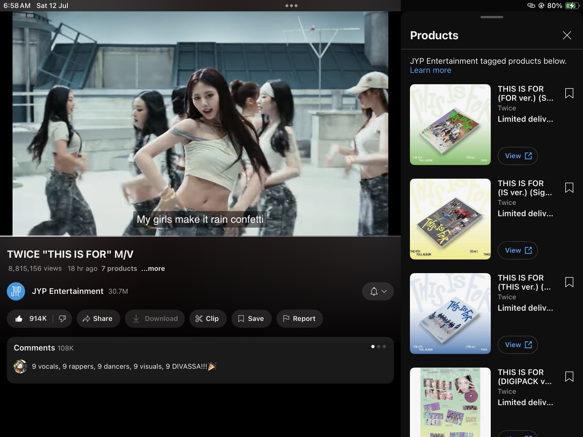
Task: Bookmark THIS IS FOR (FOR ver.) product
Action: (569, 93)
